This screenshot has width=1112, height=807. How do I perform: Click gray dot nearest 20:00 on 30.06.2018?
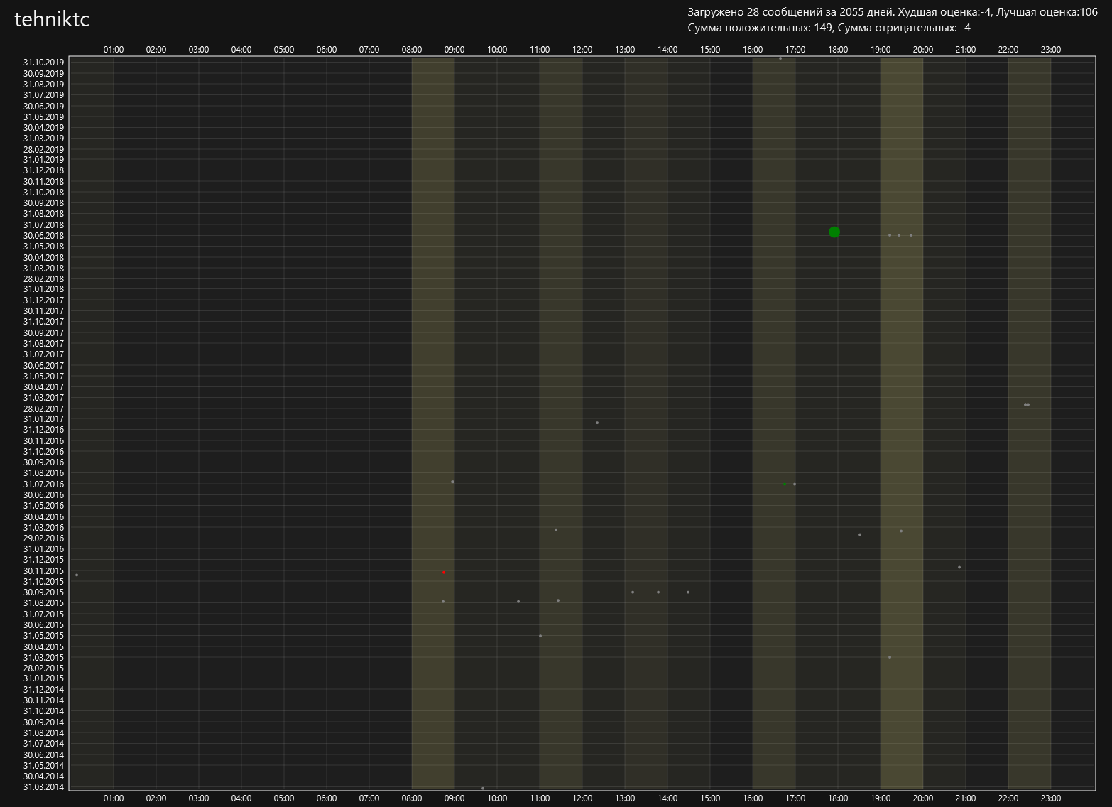(x=911, y=235)
